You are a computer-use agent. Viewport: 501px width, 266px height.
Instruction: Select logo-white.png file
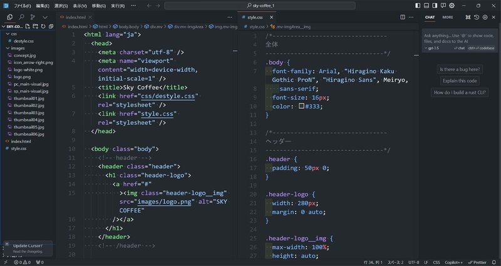[28, 69]
